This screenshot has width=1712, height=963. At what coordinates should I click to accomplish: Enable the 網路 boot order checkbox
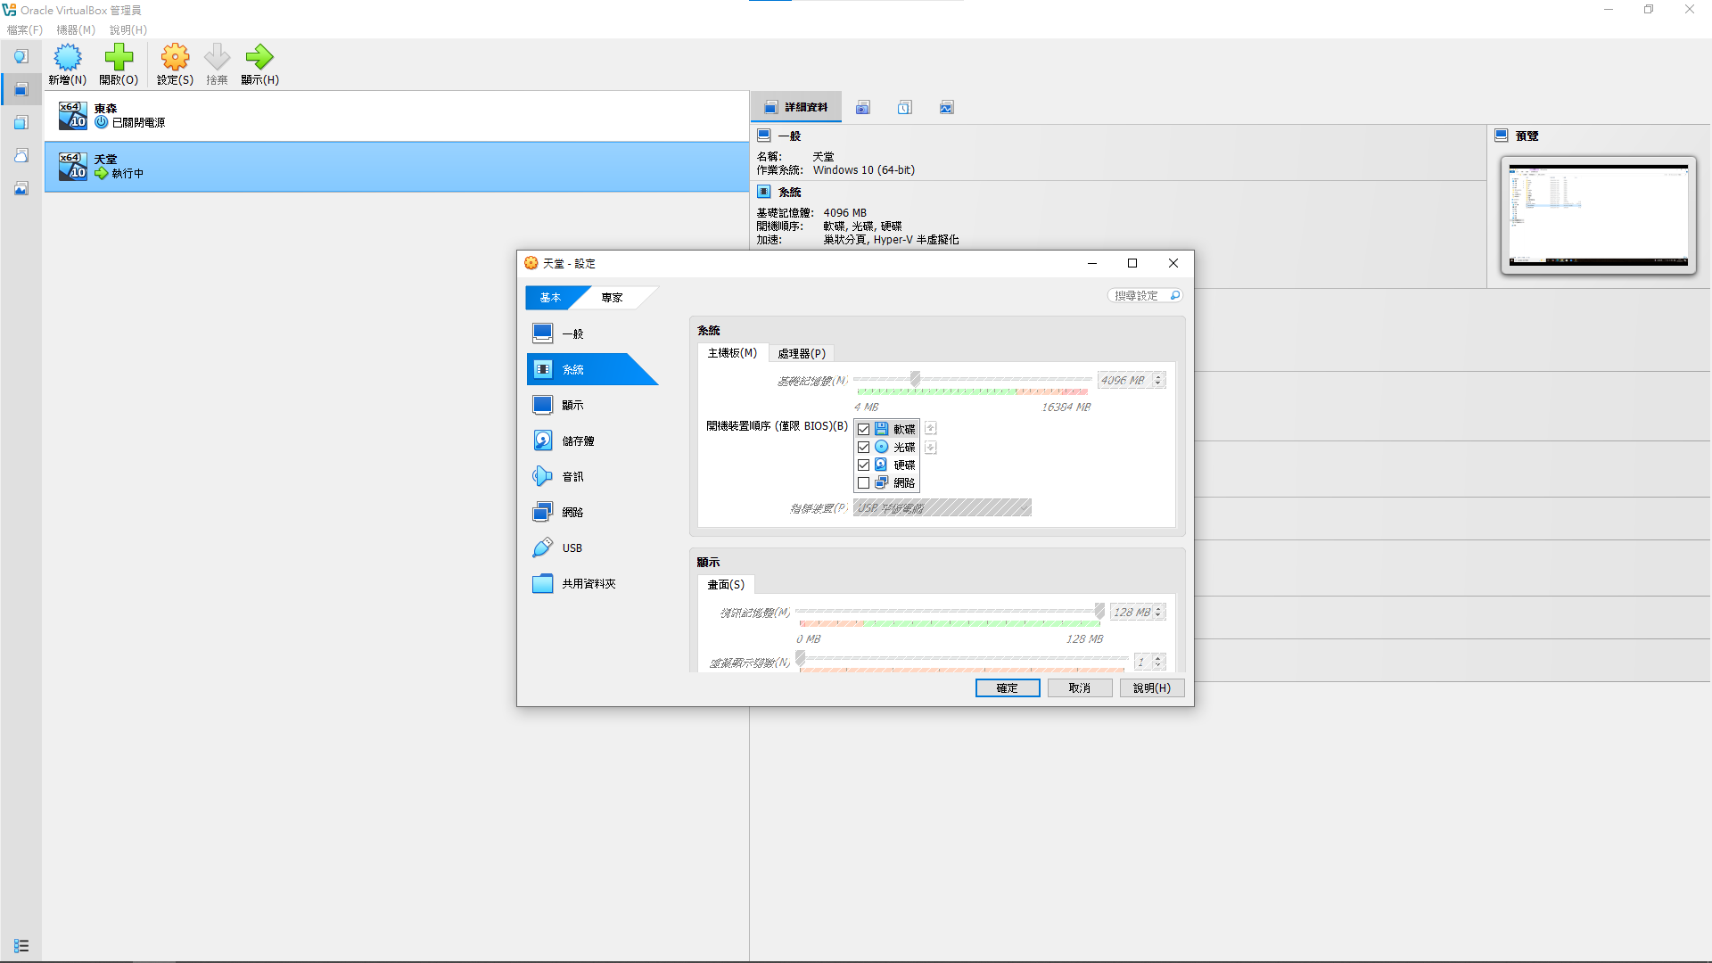click(x=863, y=482)
